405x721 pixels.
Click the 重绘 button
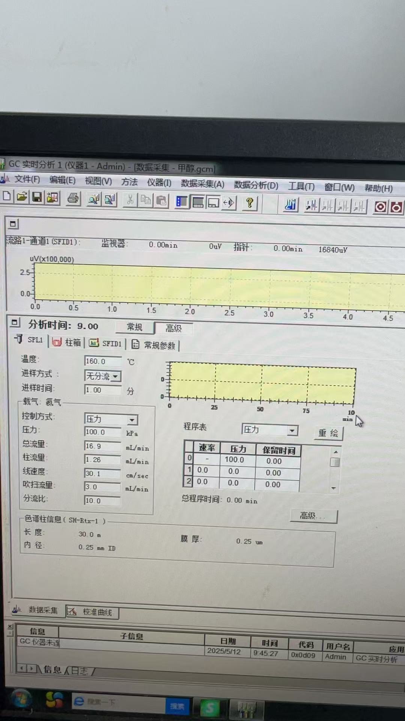click(x=328, y=433)
